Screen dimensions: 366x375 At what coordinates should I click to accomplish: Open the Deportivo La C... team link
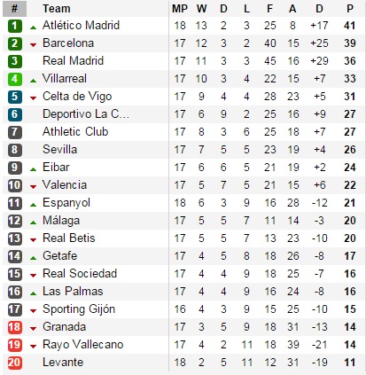[x=86, y=114]
